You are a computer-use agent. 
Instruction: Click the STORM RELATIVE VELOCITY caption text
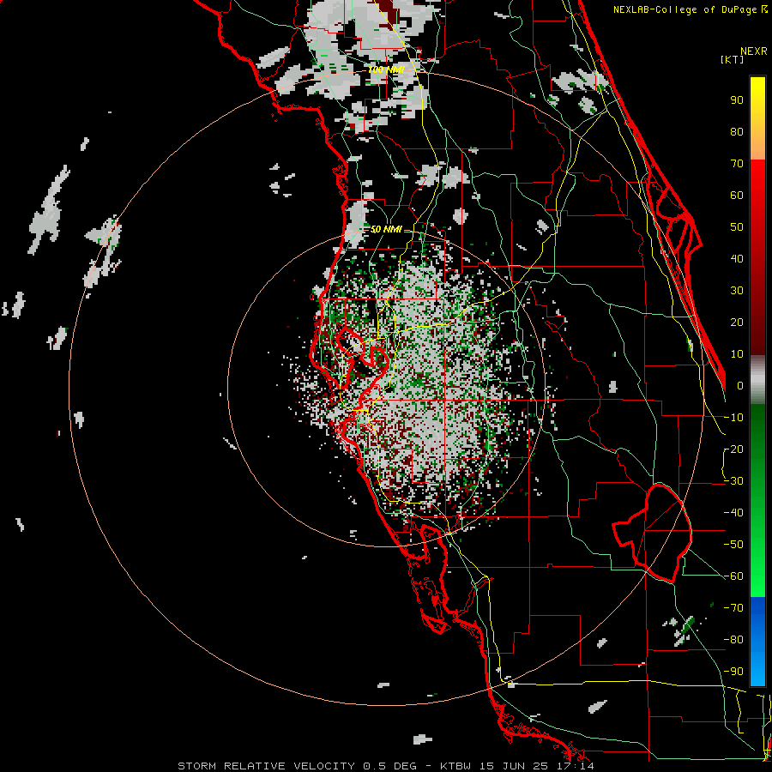click(x=266, y=766)
